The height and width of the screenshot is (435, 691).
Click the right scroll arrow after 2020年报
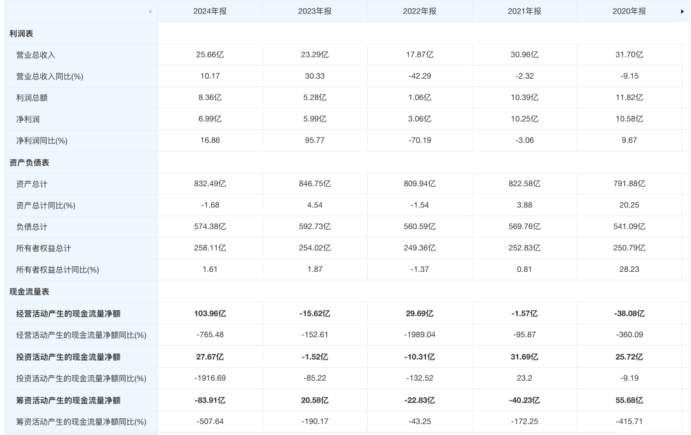point(682,12)
